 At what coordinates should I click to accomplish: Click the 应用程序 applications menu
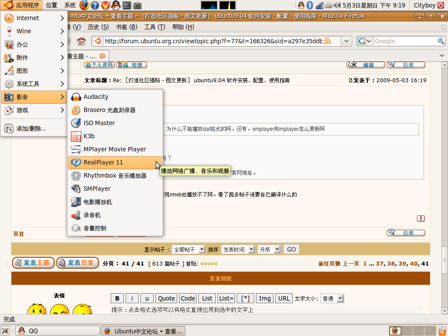(21, 5)
